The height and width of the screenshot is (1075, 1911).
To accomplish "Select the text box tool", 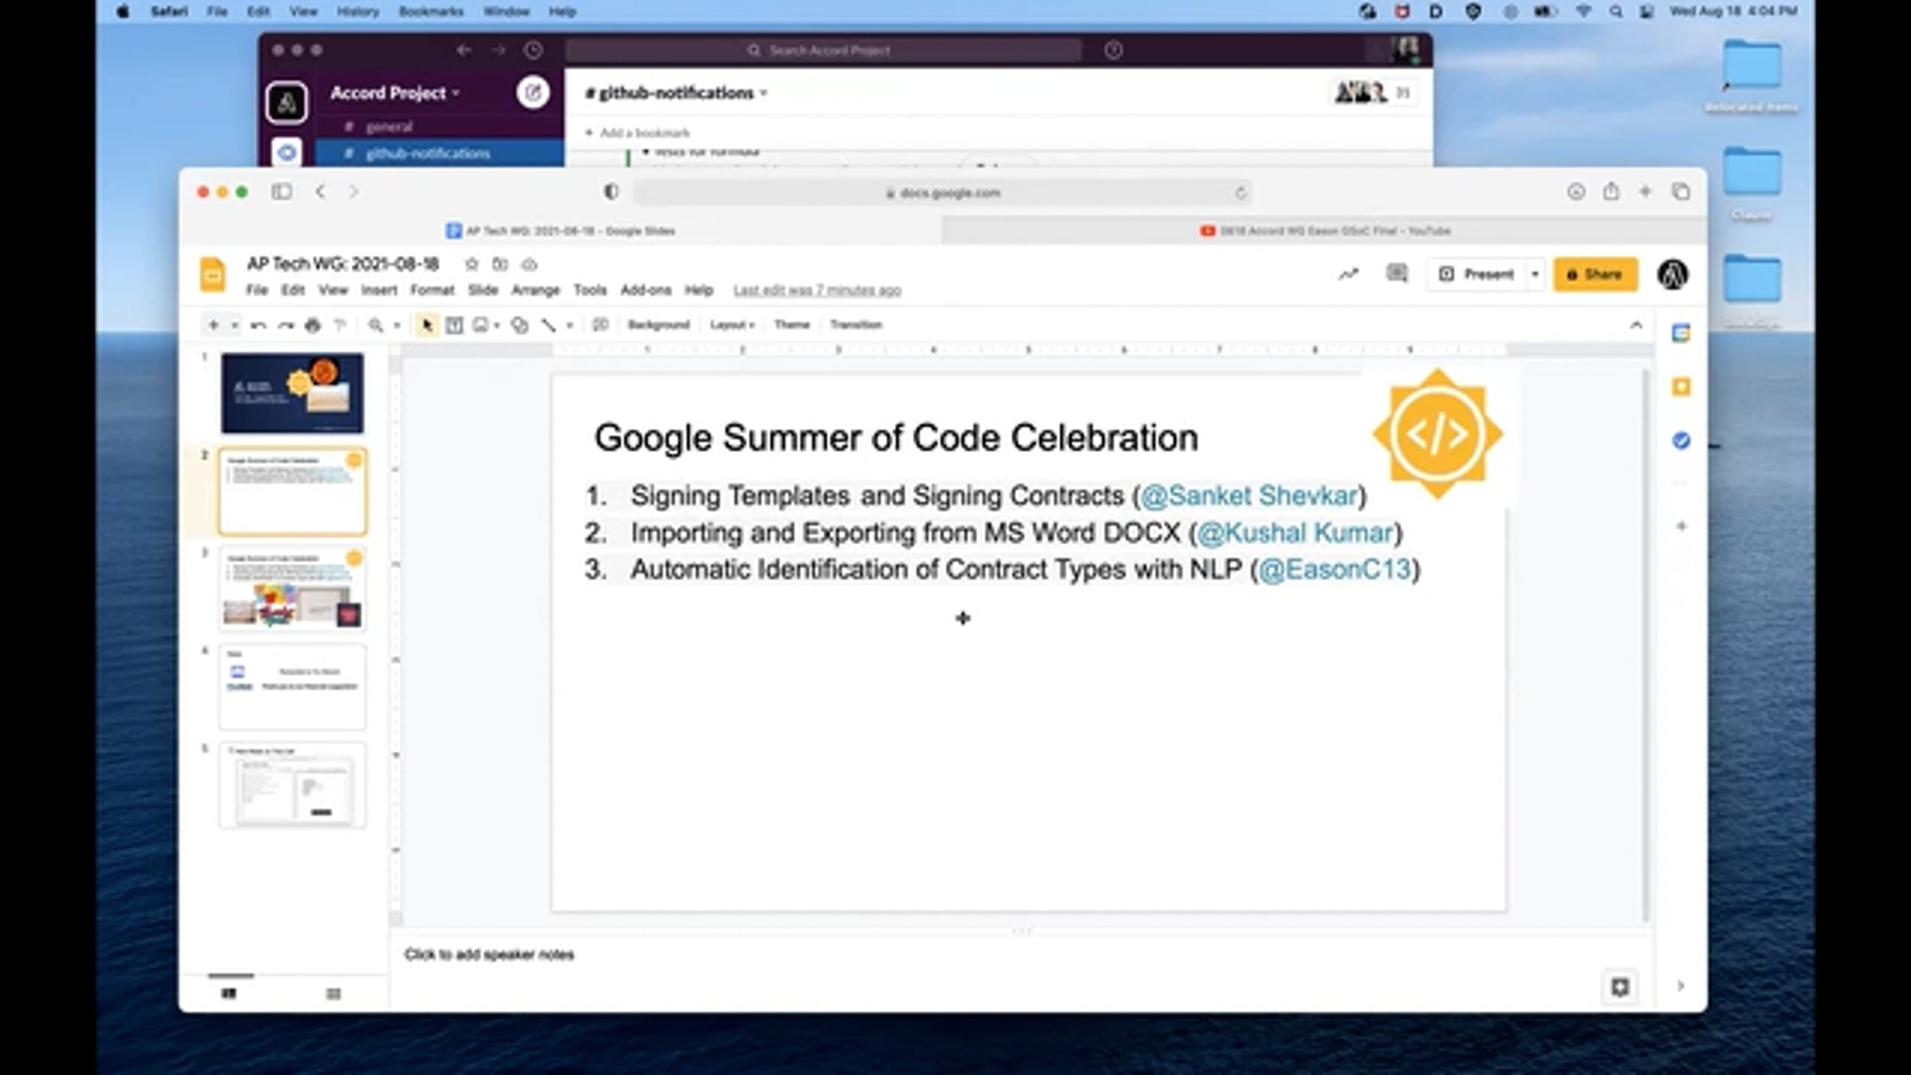I will tap(454, 325).
